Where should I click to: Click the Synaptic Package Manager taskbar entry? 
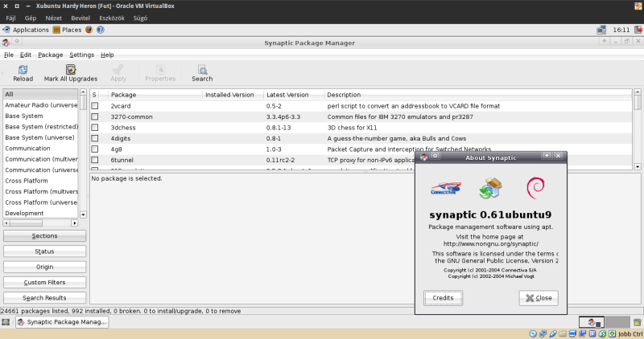[x=63, y=322]
